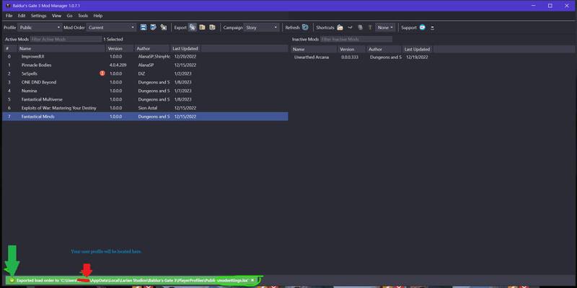577x288 pixels.
Task: Open the Help menu
Action: (x=98, y=16)
